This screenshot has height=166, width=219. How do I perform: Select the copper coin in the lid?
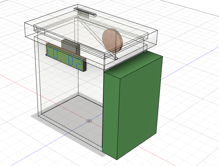point(112,41)
